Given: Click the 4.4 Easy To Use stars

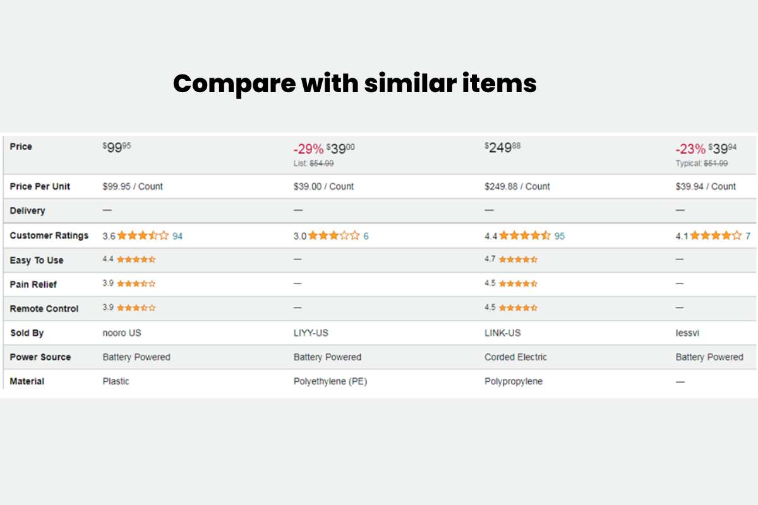Looking at the screenshot, I should coord(136,259).
